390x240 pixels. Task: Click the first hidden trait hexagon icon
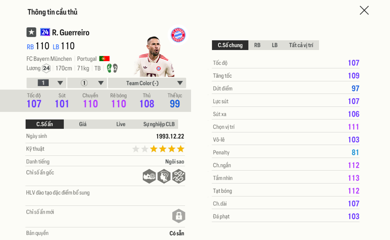(x=149, y=176)
